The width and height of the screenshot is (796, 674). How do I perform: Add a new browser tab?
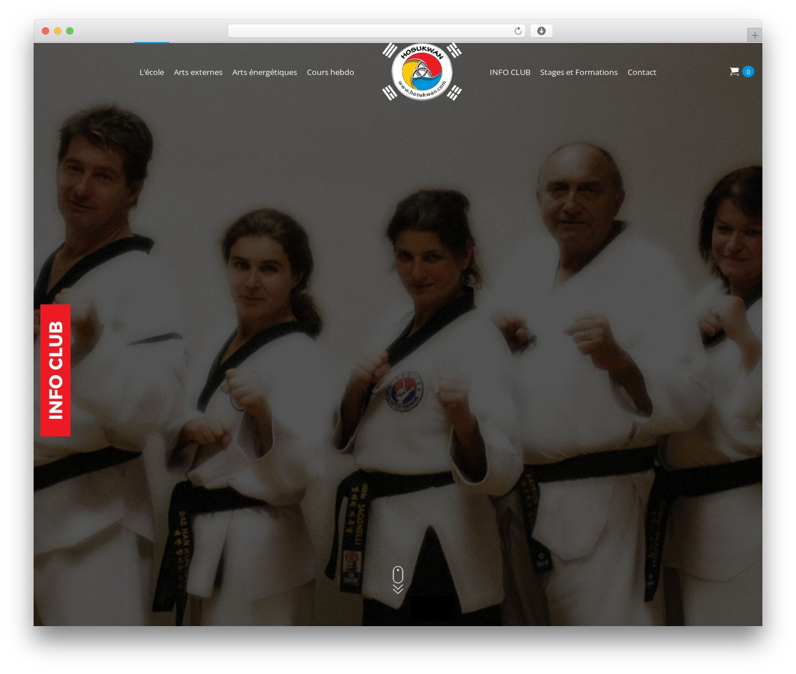(754, 35)
